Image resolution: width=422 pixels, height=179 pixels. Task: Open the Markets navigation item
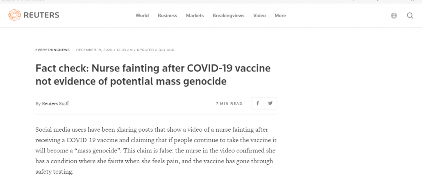195,16
